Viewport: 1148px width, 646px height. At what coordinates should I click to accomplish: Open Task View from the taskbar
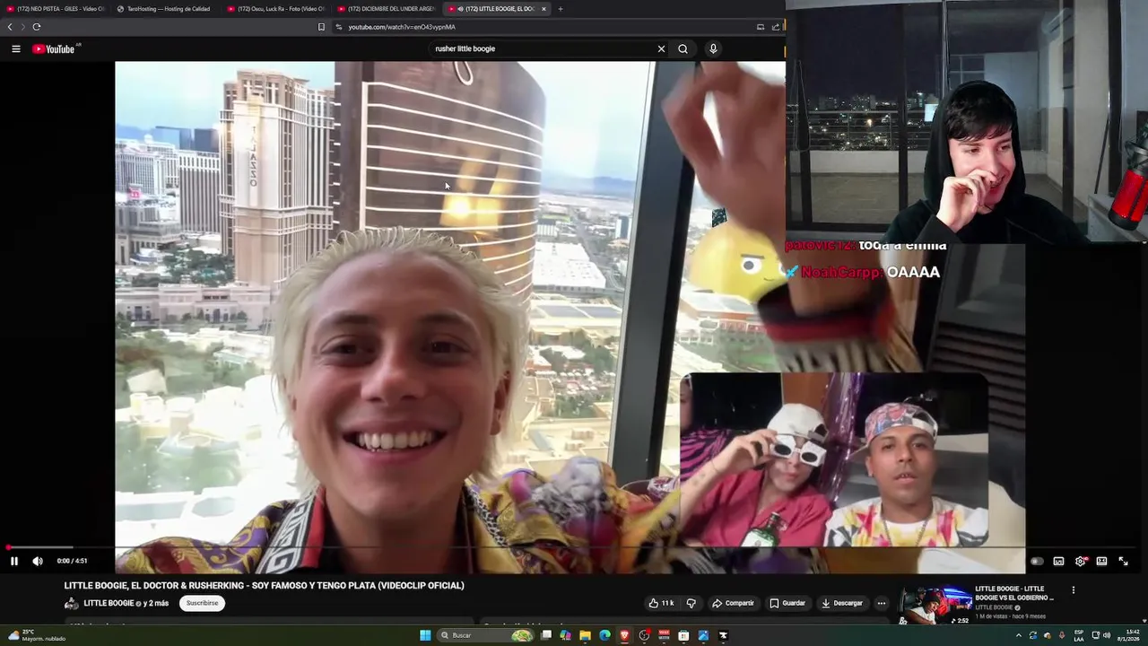545,635
